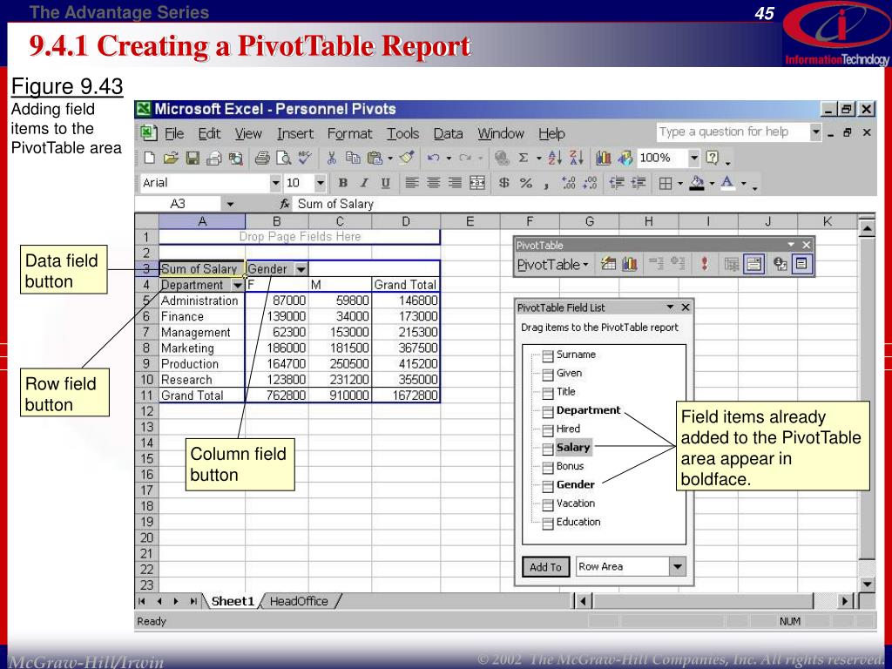The height and width of the screenshot is (669, 892).
Task: Open the Data menu
Action: click(448, 133)
